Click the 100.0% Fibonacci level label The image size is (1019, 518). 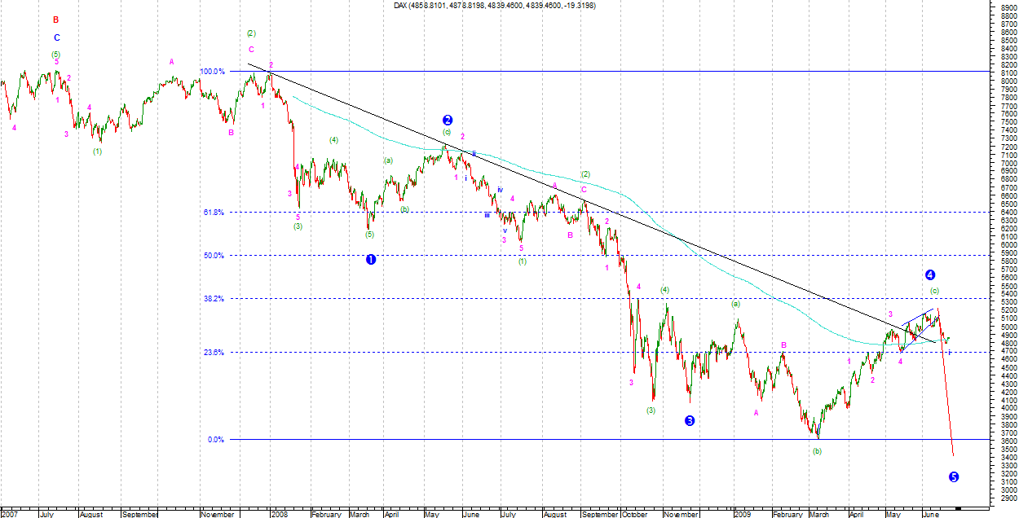[213, 72]
